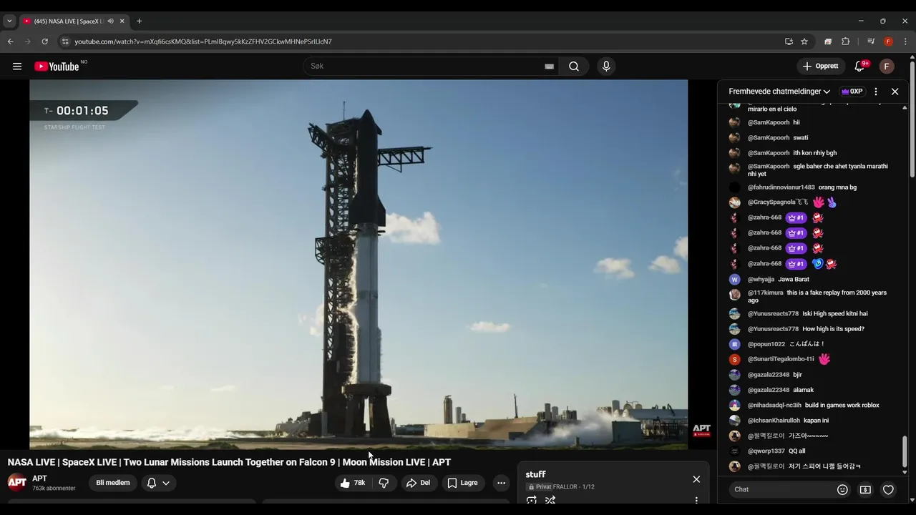The height and width of the screenshot is (515, 916).
Task: Focus the Søk search input field
Action: pyautogui.click(x=426, y=67)
